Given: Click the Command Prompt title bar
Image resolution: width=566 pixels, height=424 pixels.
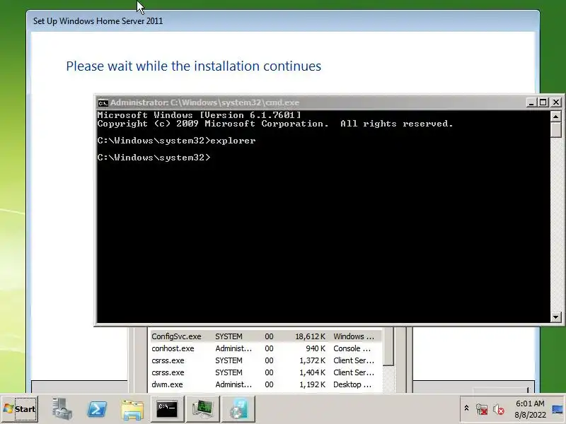Looking at the screenshot, I should coord(311,102).
